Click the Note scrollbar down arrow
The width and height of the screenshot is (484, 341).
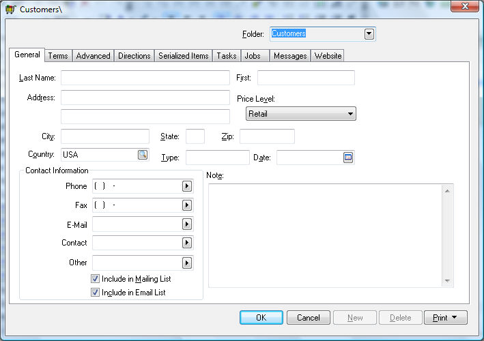click(x=447, y=280)
